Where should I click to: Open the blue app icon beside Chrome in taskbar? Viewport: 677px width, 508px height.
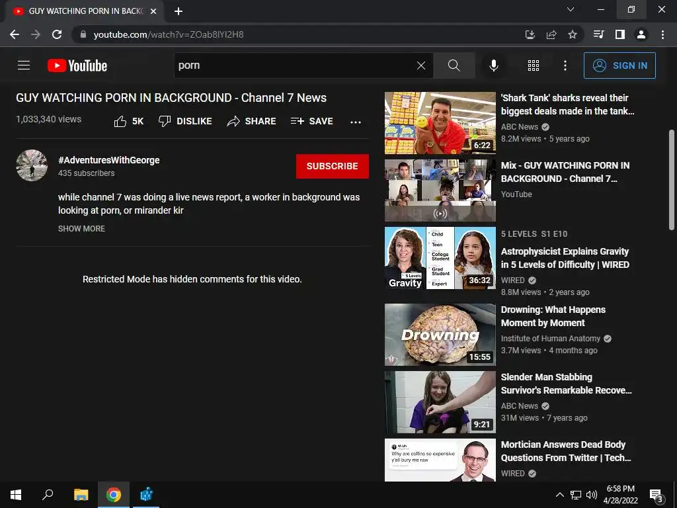pos(146,495)
